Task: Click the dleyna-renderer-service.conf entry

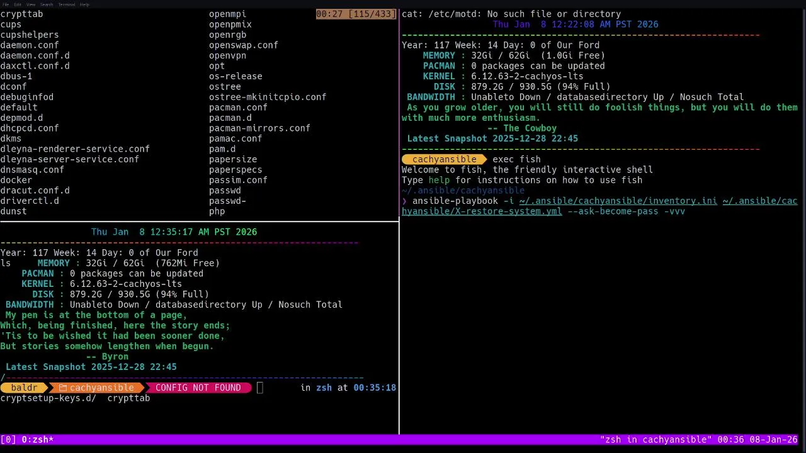Action: pyautogui.click(x=75, y=149)
